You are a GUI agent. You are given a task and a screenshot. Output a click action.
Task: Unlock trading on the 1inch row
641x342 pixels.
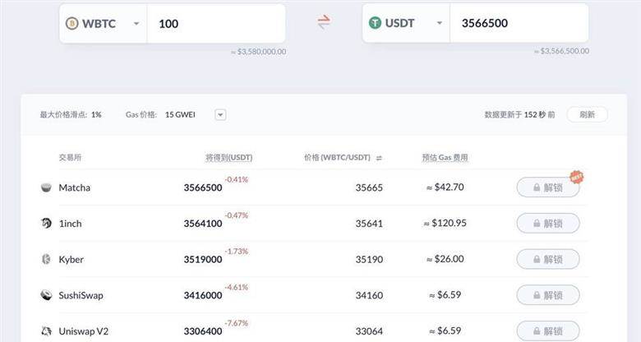click(x=548, y=224)
